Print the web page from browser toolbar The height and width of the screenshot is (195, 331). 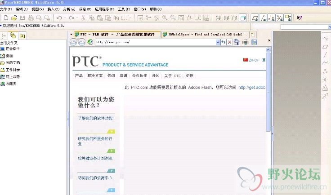click(245, 42)
